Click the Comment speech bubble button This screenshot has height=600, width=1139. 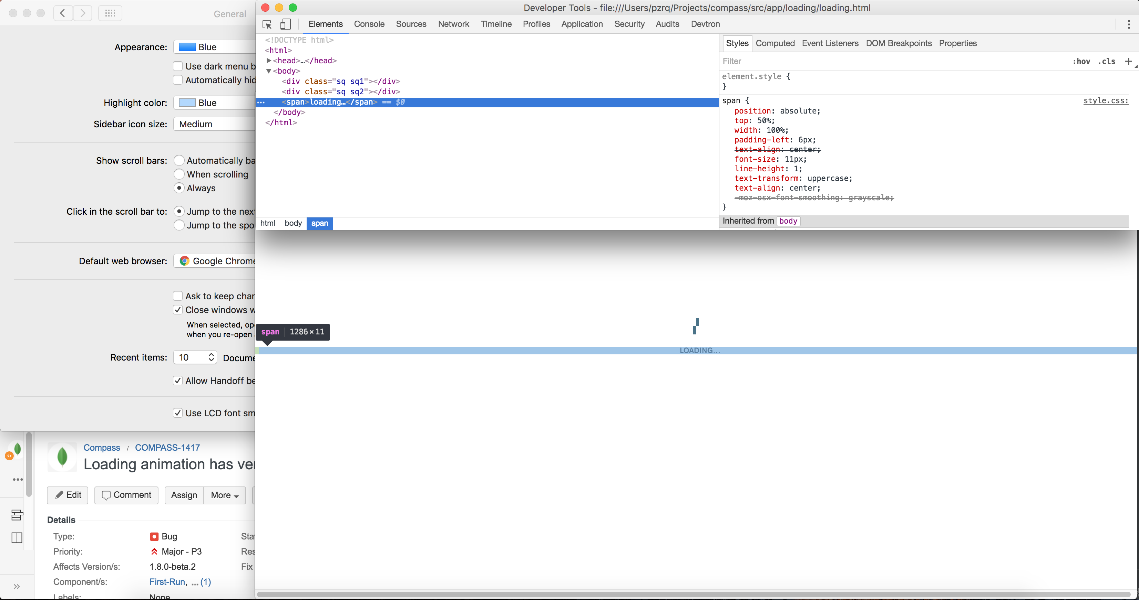126,495
